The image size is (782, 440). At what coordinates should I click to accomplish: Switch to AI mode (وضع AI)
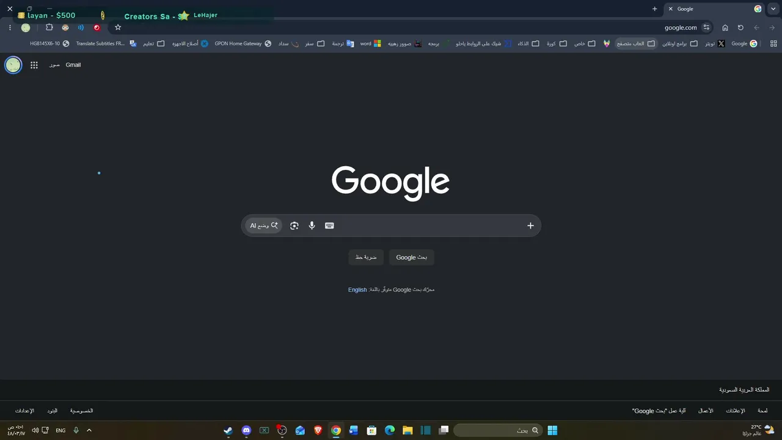coord(264,226)
